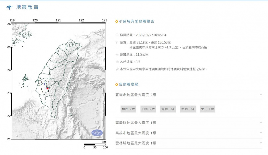The height and width of the screenshot is (155, 268).
Task: Click the 白河 2級 intensity tag
Action: 148,109
